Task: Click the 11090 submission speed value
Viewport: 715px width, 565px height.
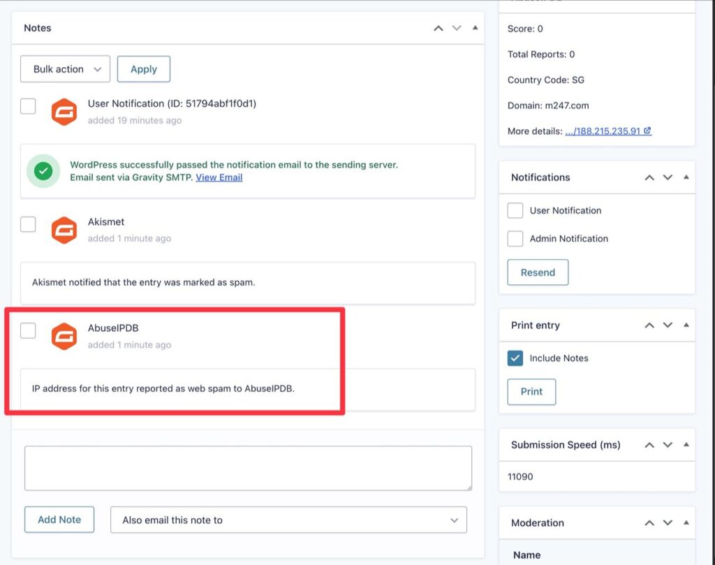Action: [x=520, y=476]
